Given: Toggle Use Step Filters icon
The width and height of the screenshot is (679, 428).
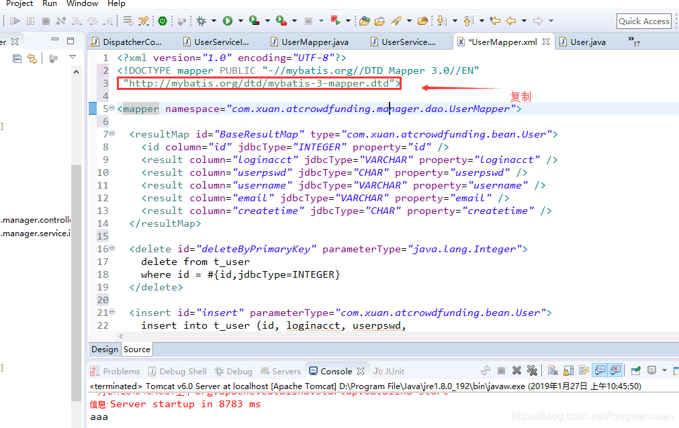Looking at the screenshot, I should [x=143, y=21].
